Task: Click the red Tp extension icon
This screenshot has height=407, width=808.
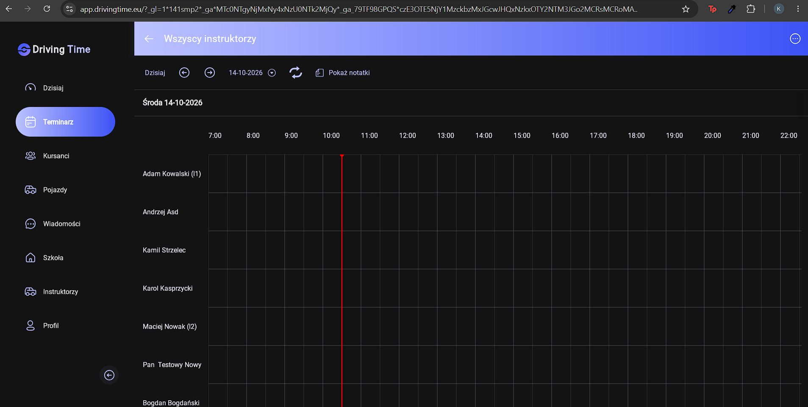Action: click(712, 9)
